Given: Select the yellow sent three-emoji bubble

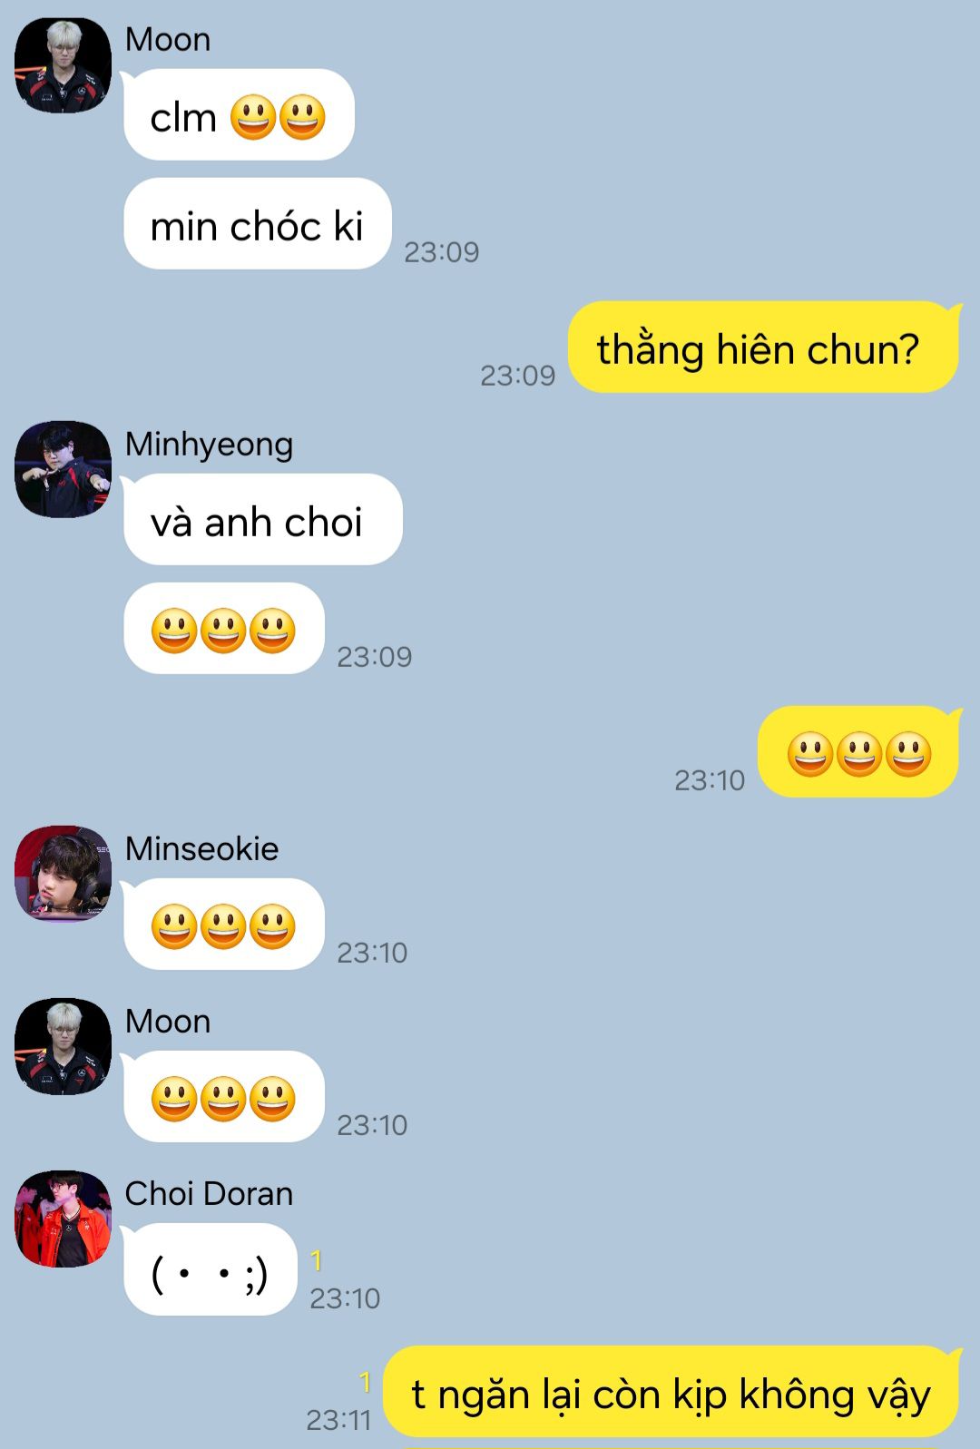Looking at the screenshot, I should click(x=858, y=752).
